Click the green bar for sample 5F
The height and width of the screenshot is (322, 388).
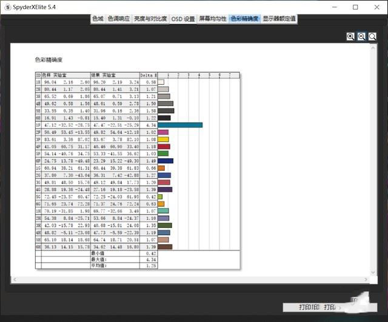pos(163,153)
